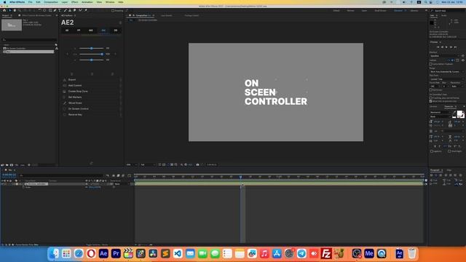The height and width of the screenshot is (262, 466).
Task: Click First Frame button in Preview panel
Action: point(438,47)
